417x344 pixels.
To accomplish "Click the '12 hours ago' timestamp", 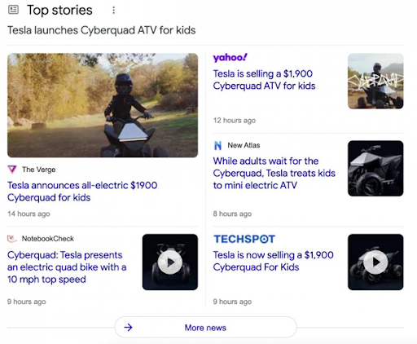I will pos(235,121).
